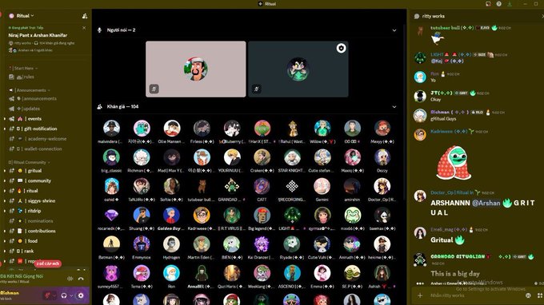The image size is (544, 305).
Task: Select audience member Gemini avatar
Action: (x=322, y=187)
